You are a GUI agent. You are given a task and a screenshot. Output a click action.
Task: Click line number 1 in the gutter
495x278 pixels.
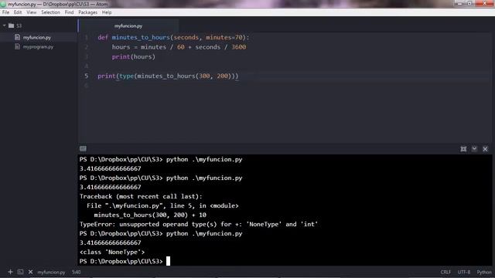[x=86, y=38]
